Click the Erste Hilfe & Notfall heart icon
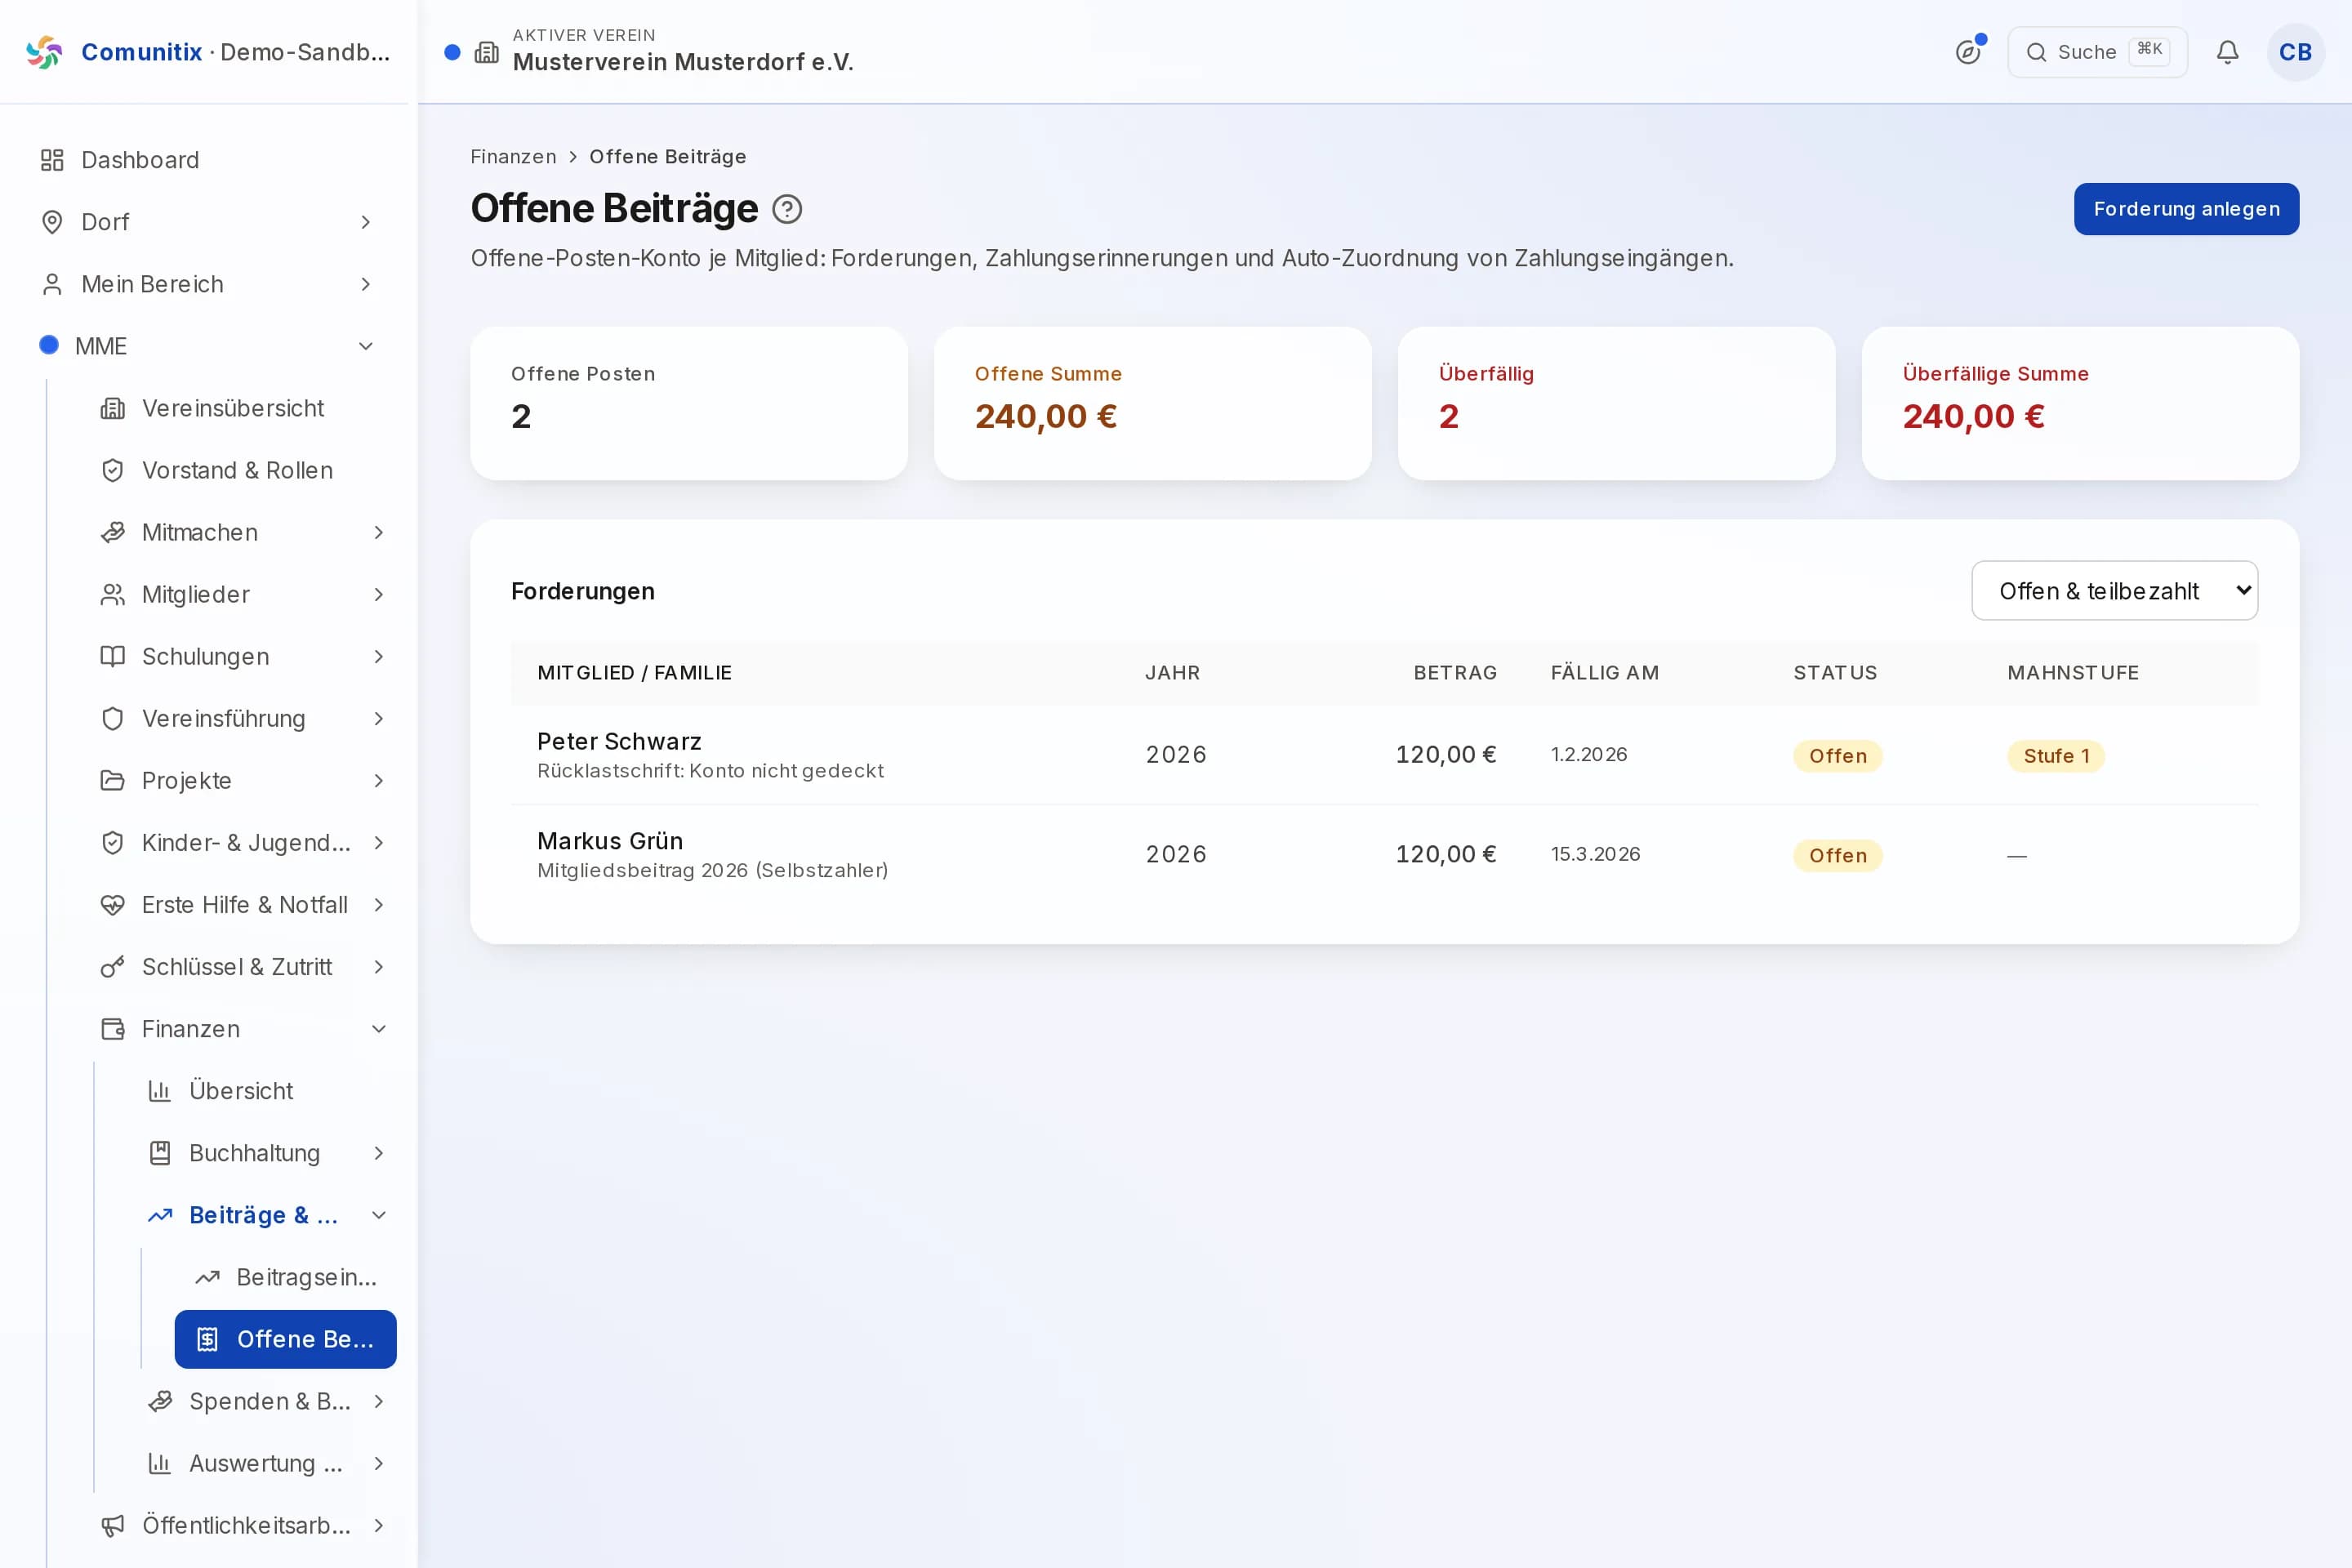Image resolution: width=2352 pixels, height=1568 pixels. 113,905
